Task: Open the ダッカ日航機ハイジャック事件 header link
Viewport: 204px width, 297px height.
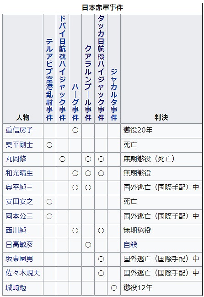Action: point(101,68)
